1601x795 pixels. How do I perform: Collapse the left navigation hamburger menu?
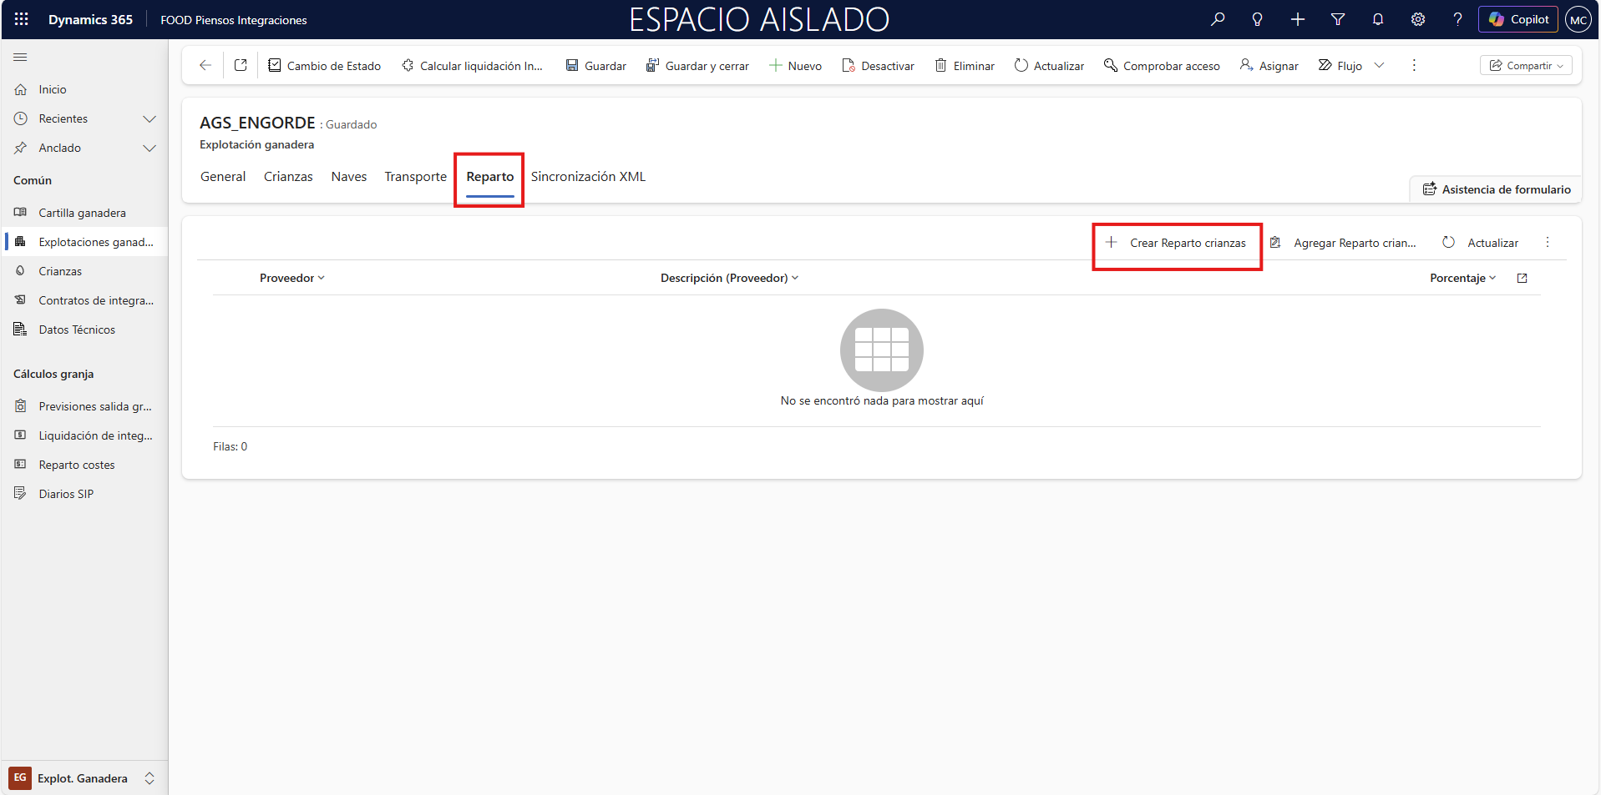tap(21, 57)
